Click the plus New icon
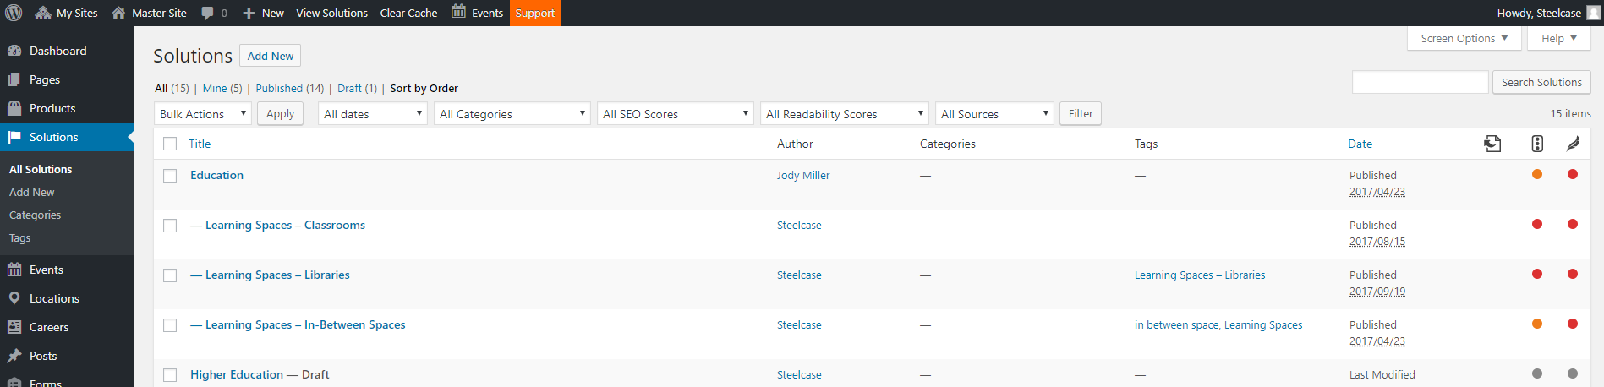Image resolution: width=1604 pixels, height=387 pixels. 249,13
